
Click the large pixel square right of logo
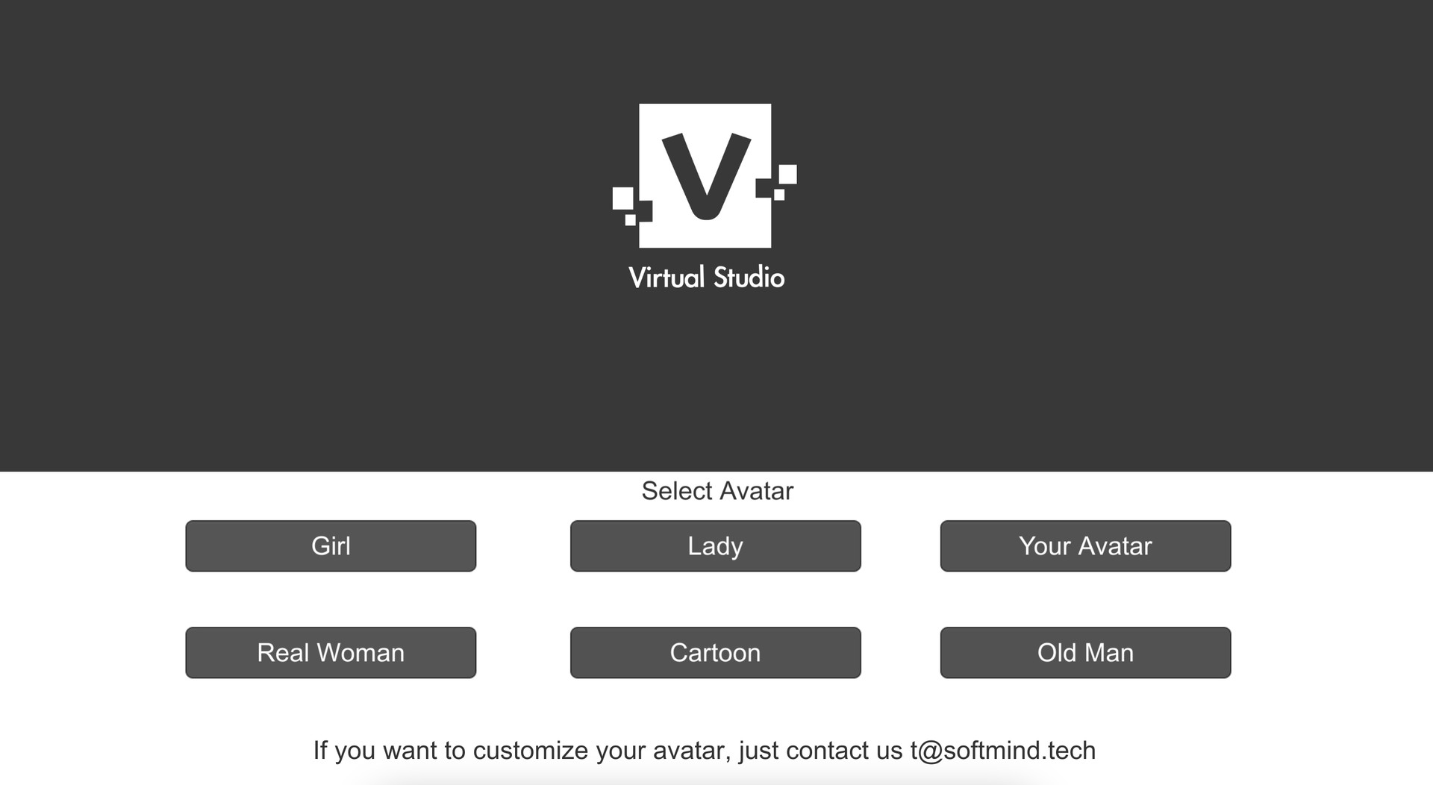click(787, 174)
